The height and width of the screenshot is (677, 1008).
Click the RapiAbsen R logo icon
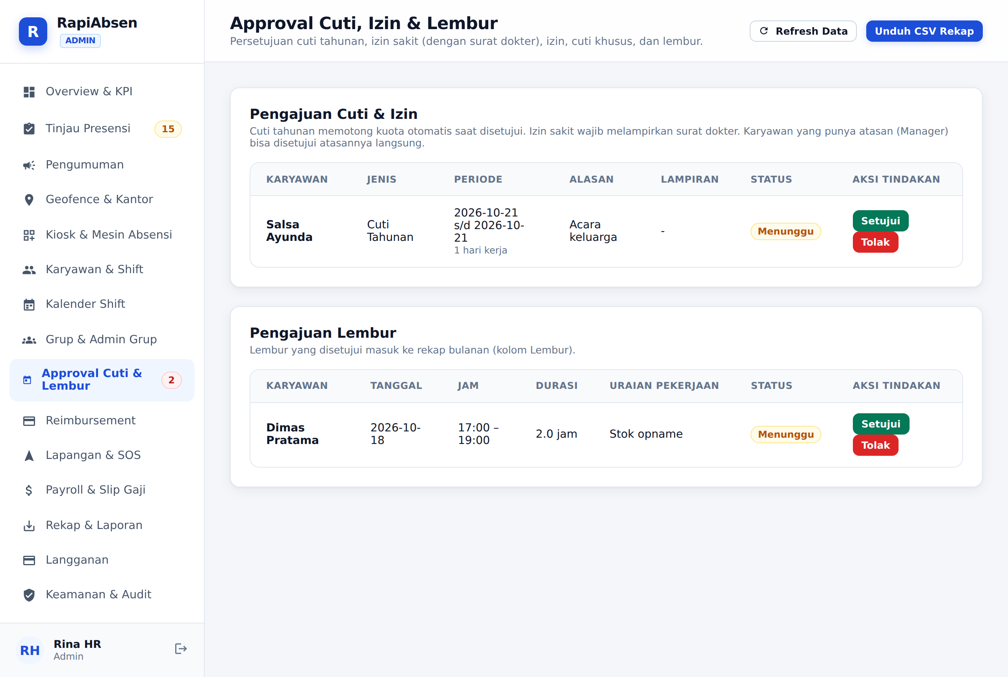33,31
